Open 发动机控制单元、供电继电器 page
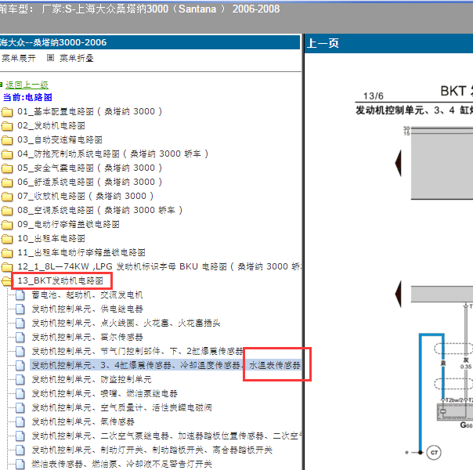 coord(87,309)
